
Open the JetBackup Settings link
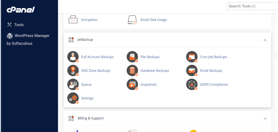coord(87,98)
